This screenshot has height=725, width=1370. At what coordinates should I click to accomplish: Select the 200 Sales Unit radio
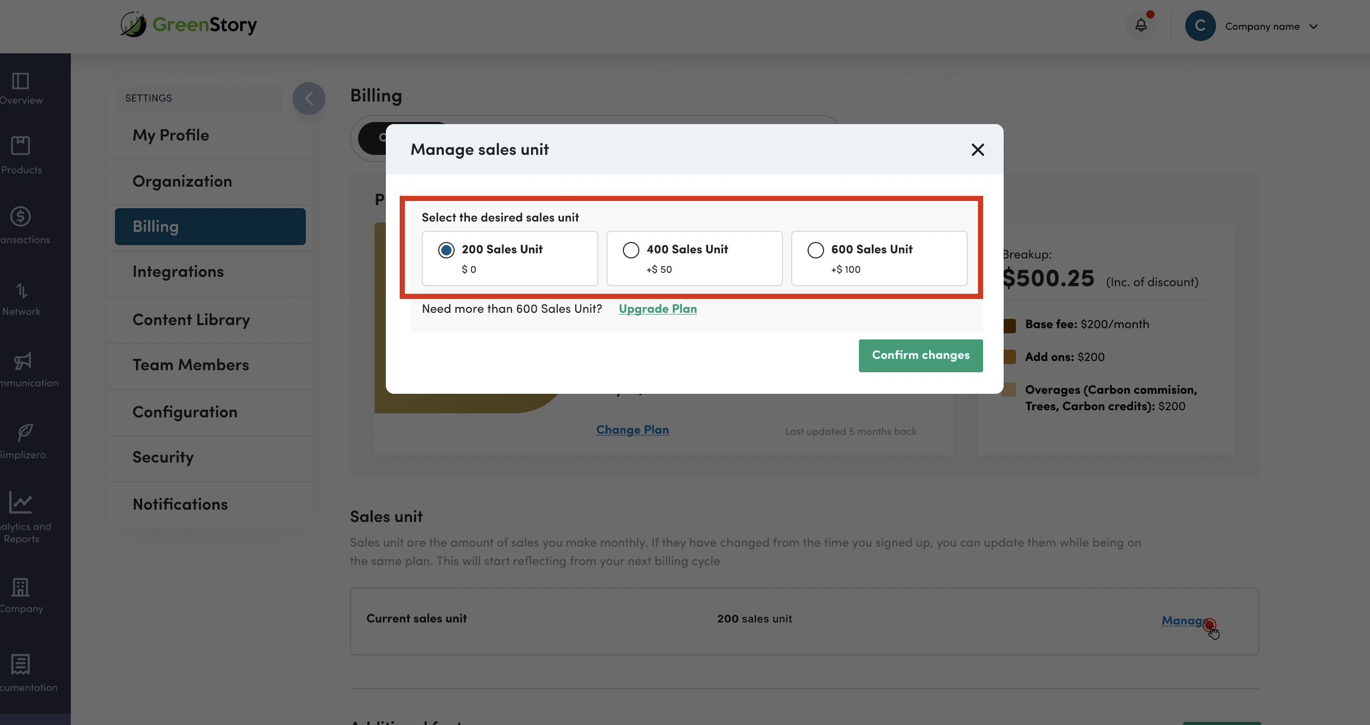(446, 250)
